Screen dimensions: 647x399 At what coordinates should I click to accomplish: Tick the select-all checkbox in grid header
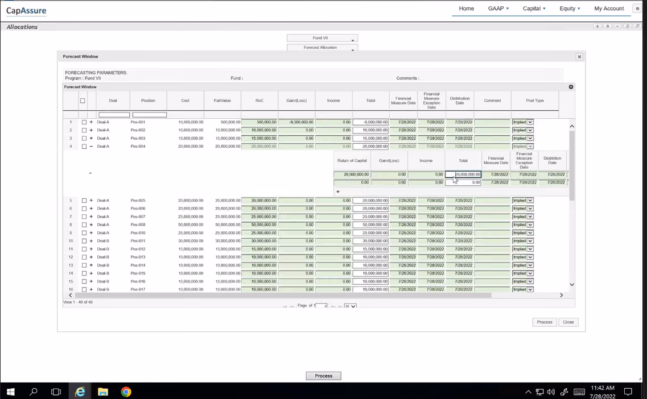click(x=83, y=101)
